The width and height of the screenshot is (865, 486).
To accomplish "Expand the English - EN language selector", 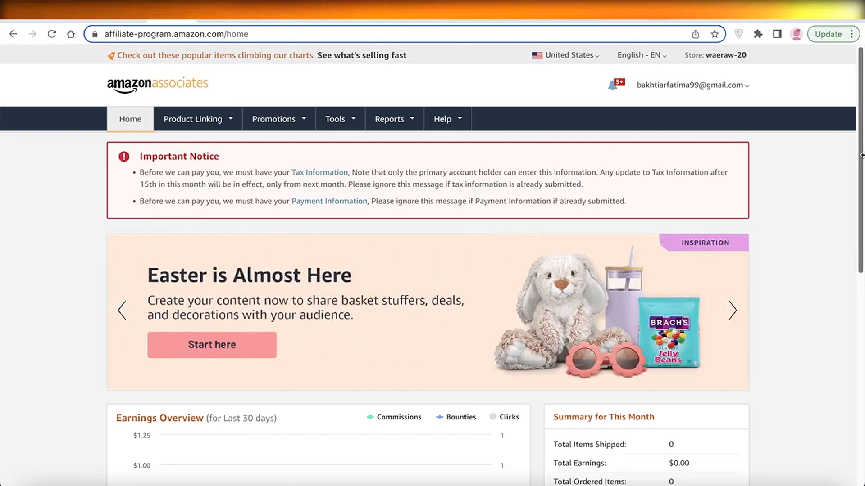I will click(642, 55).
